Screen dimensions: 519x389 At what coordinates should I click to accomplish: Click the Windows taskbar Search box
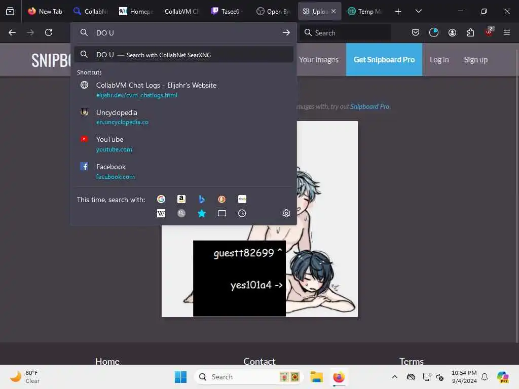[x=249, y=377]
